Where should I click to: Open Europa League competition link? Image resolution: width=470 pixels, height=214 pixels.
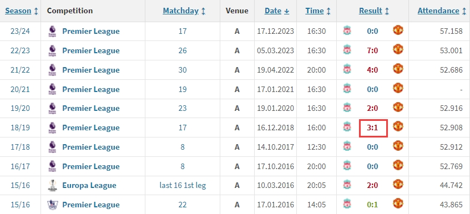[x=89, y=186]
